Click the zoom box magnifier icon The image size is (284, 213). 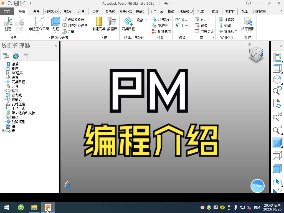tap(277, 129)
